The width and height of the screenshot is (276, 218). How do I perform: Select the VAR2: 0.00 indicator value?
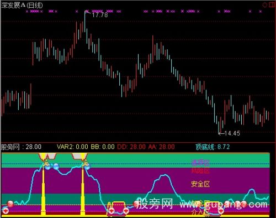(x=72, y=147)
